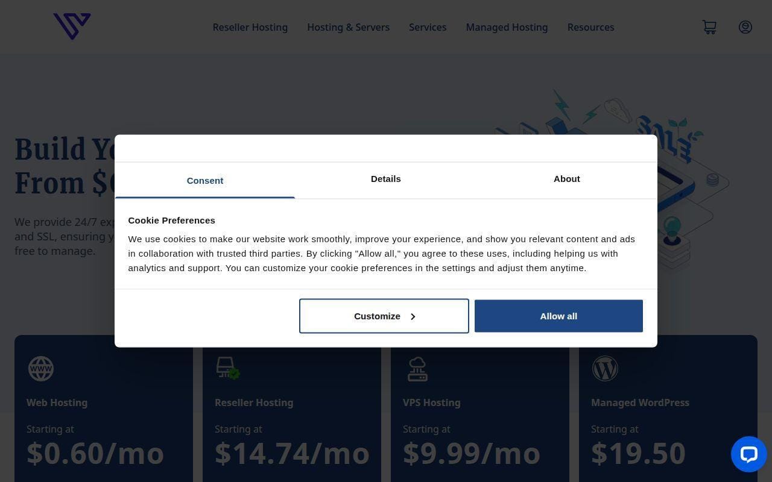Expand the Hosting & Servers menu
Image resolution: width=772 pixels, height=482 pixels.
coord(348,27)
